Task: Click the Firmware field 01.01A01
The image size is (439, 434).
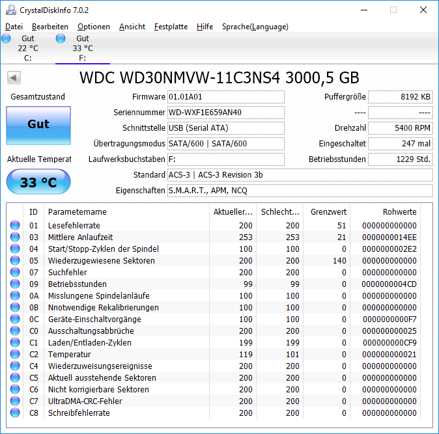Action: pos(225,97)
